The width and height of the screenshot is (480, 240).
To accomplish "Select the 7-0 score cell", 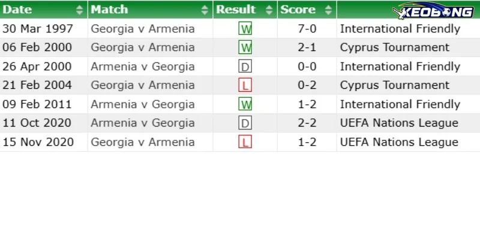I will point(307,29).
